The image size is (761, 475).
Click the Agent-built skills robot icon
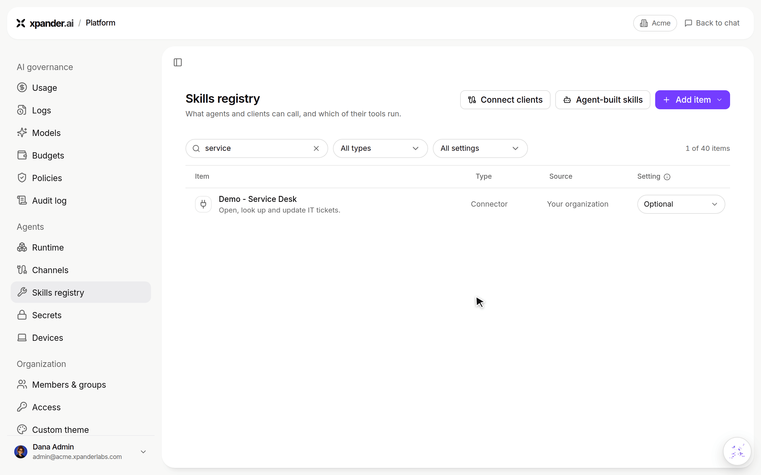567,100
